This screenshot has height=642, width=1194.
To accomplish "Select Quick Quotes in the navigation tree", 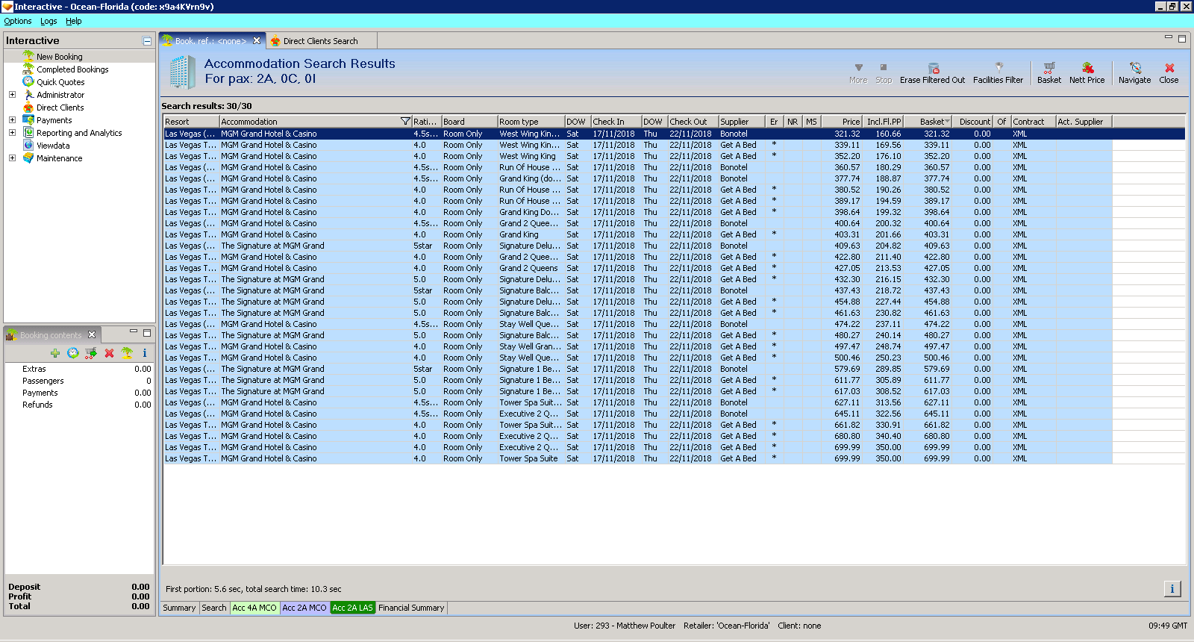I will coord(60,82).
